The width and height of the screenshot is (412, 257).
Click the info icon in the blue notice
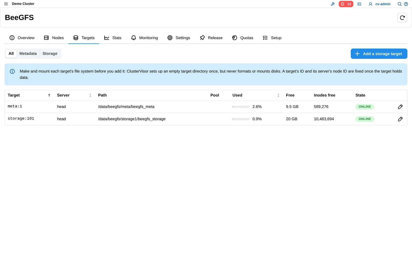coord(12,71)
